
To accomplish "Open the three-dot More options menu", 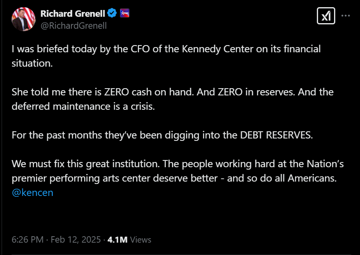I will [346, 16].
